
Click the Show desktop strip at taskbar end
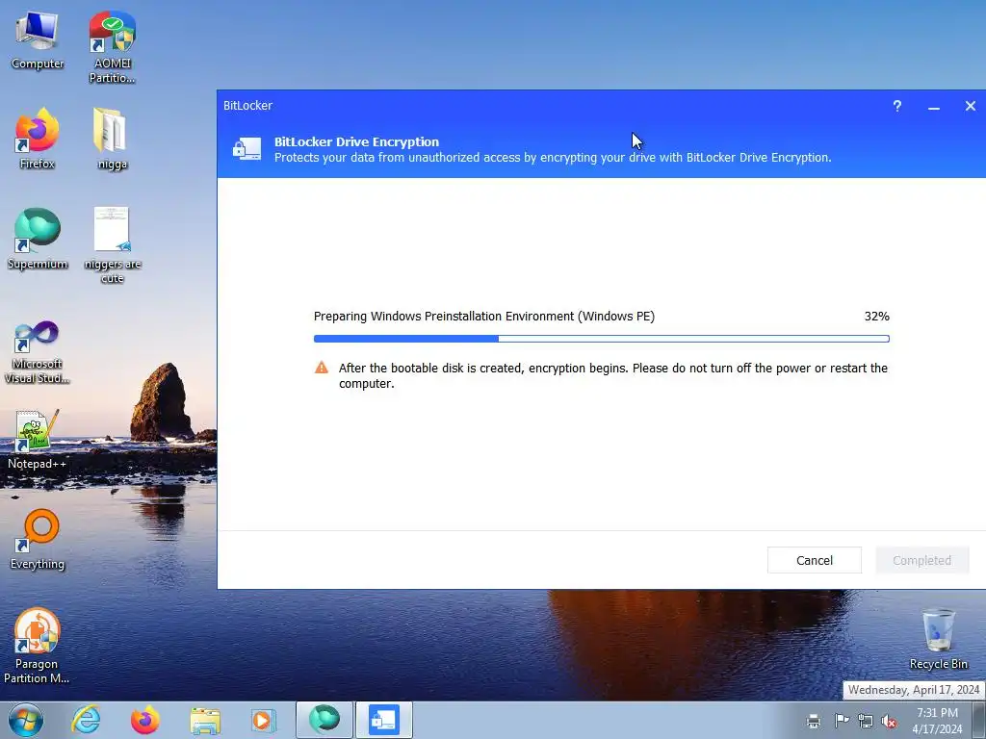coord(978,720)
